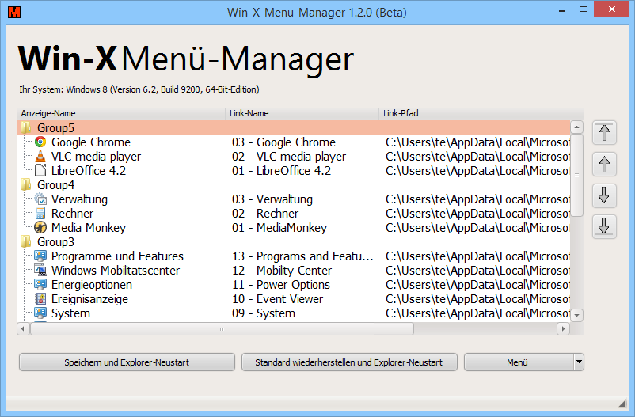Click link name '11 - Power Options'

click(x=281, y=285)
